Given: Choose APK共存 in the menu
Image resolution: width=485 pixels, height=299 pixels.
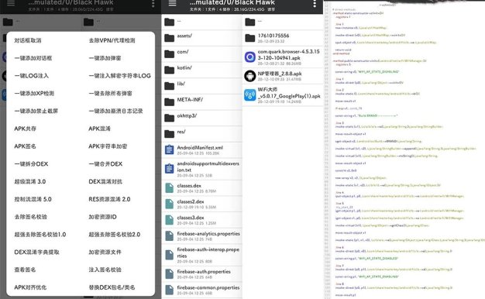Looking at the screenshot, I should [25, 129].
